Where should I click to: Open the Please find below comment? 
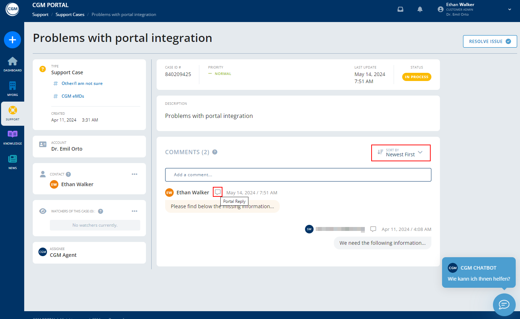222,206
